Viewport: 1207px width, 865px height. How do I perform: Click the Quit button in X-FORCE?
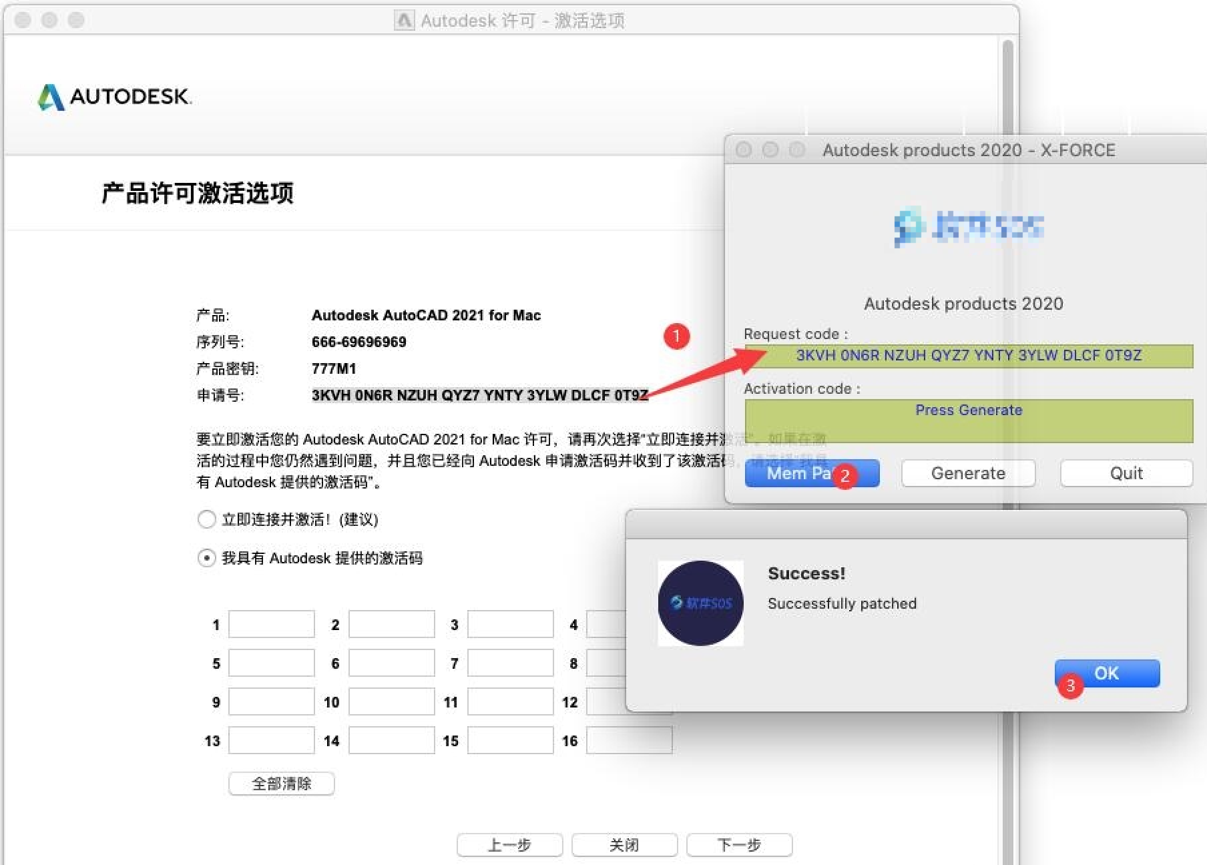(1126, 473)
